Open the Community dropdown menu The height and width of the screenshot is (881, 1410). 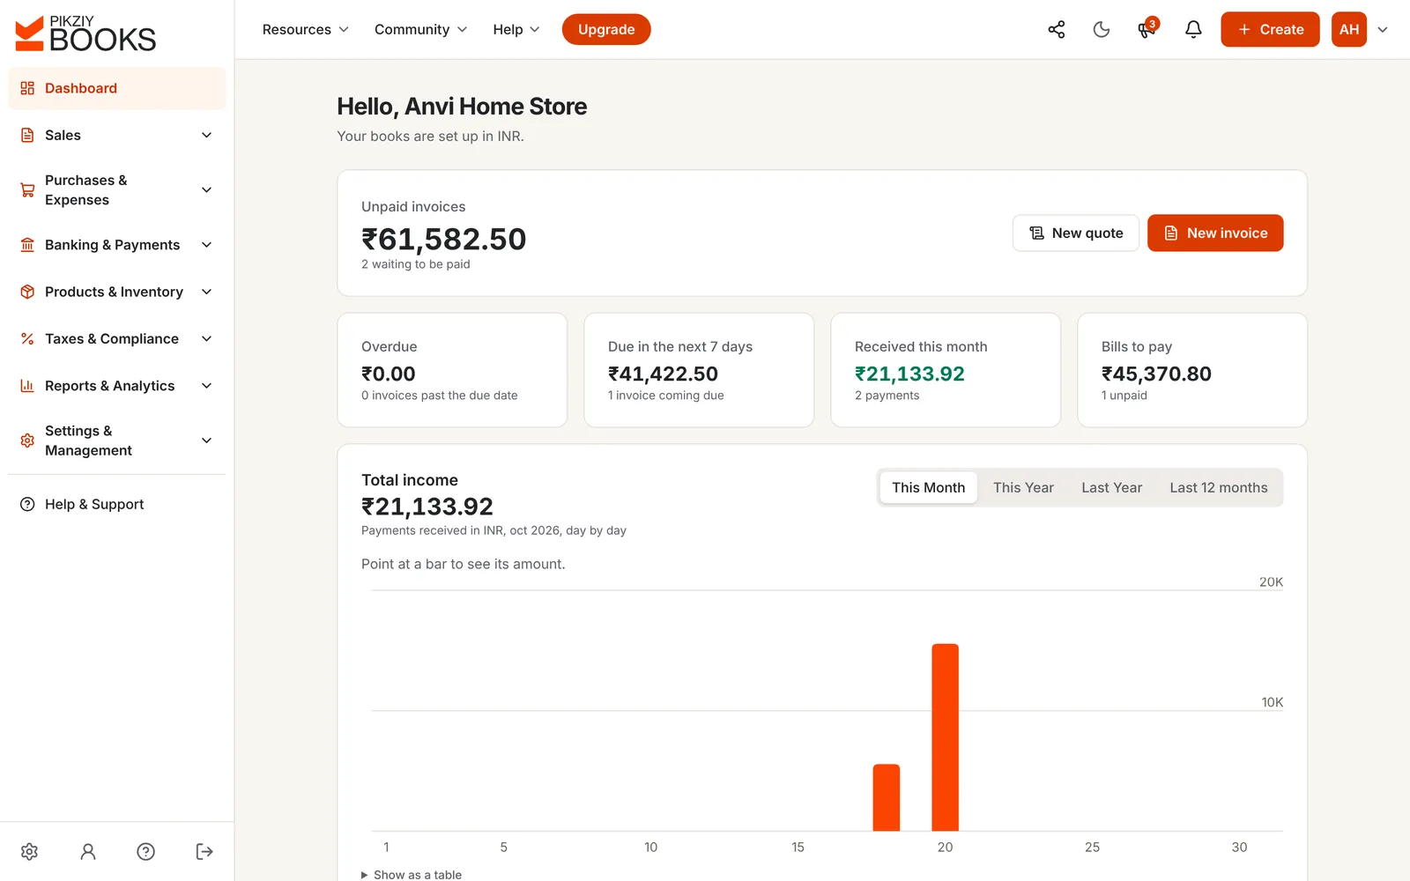[420, 30]
